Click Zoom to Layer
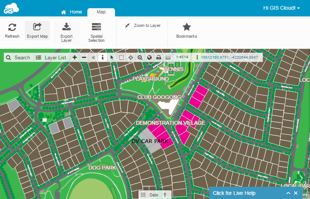 [x=143, y=25]
